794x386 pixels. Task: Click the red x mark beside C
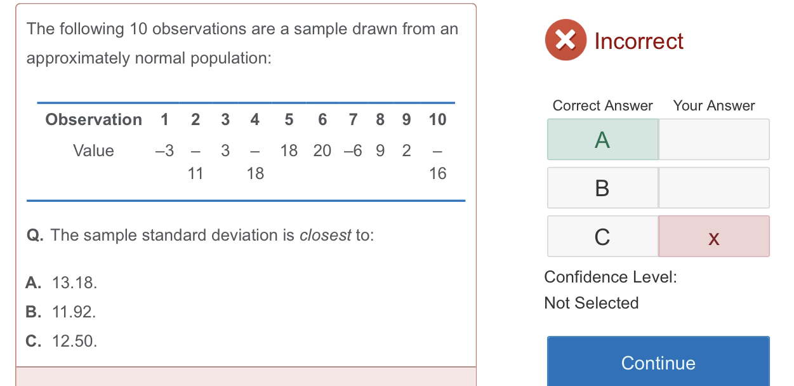[x=713, y=237]
